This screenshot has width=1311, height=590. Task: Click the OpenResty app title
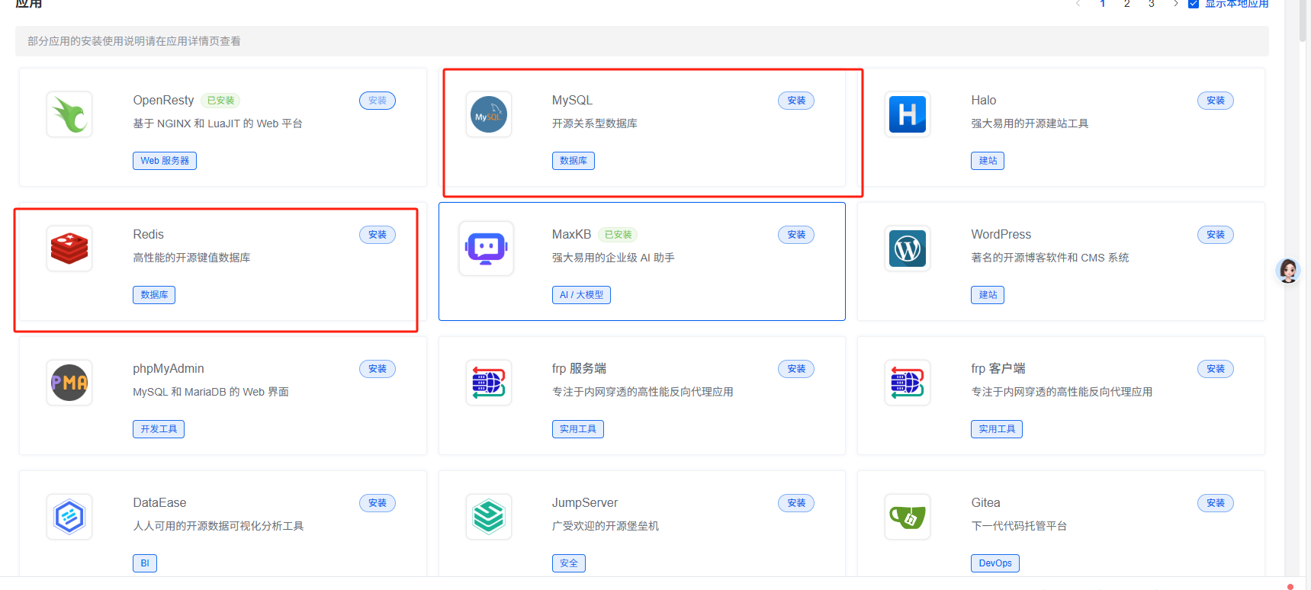(163, 101)
